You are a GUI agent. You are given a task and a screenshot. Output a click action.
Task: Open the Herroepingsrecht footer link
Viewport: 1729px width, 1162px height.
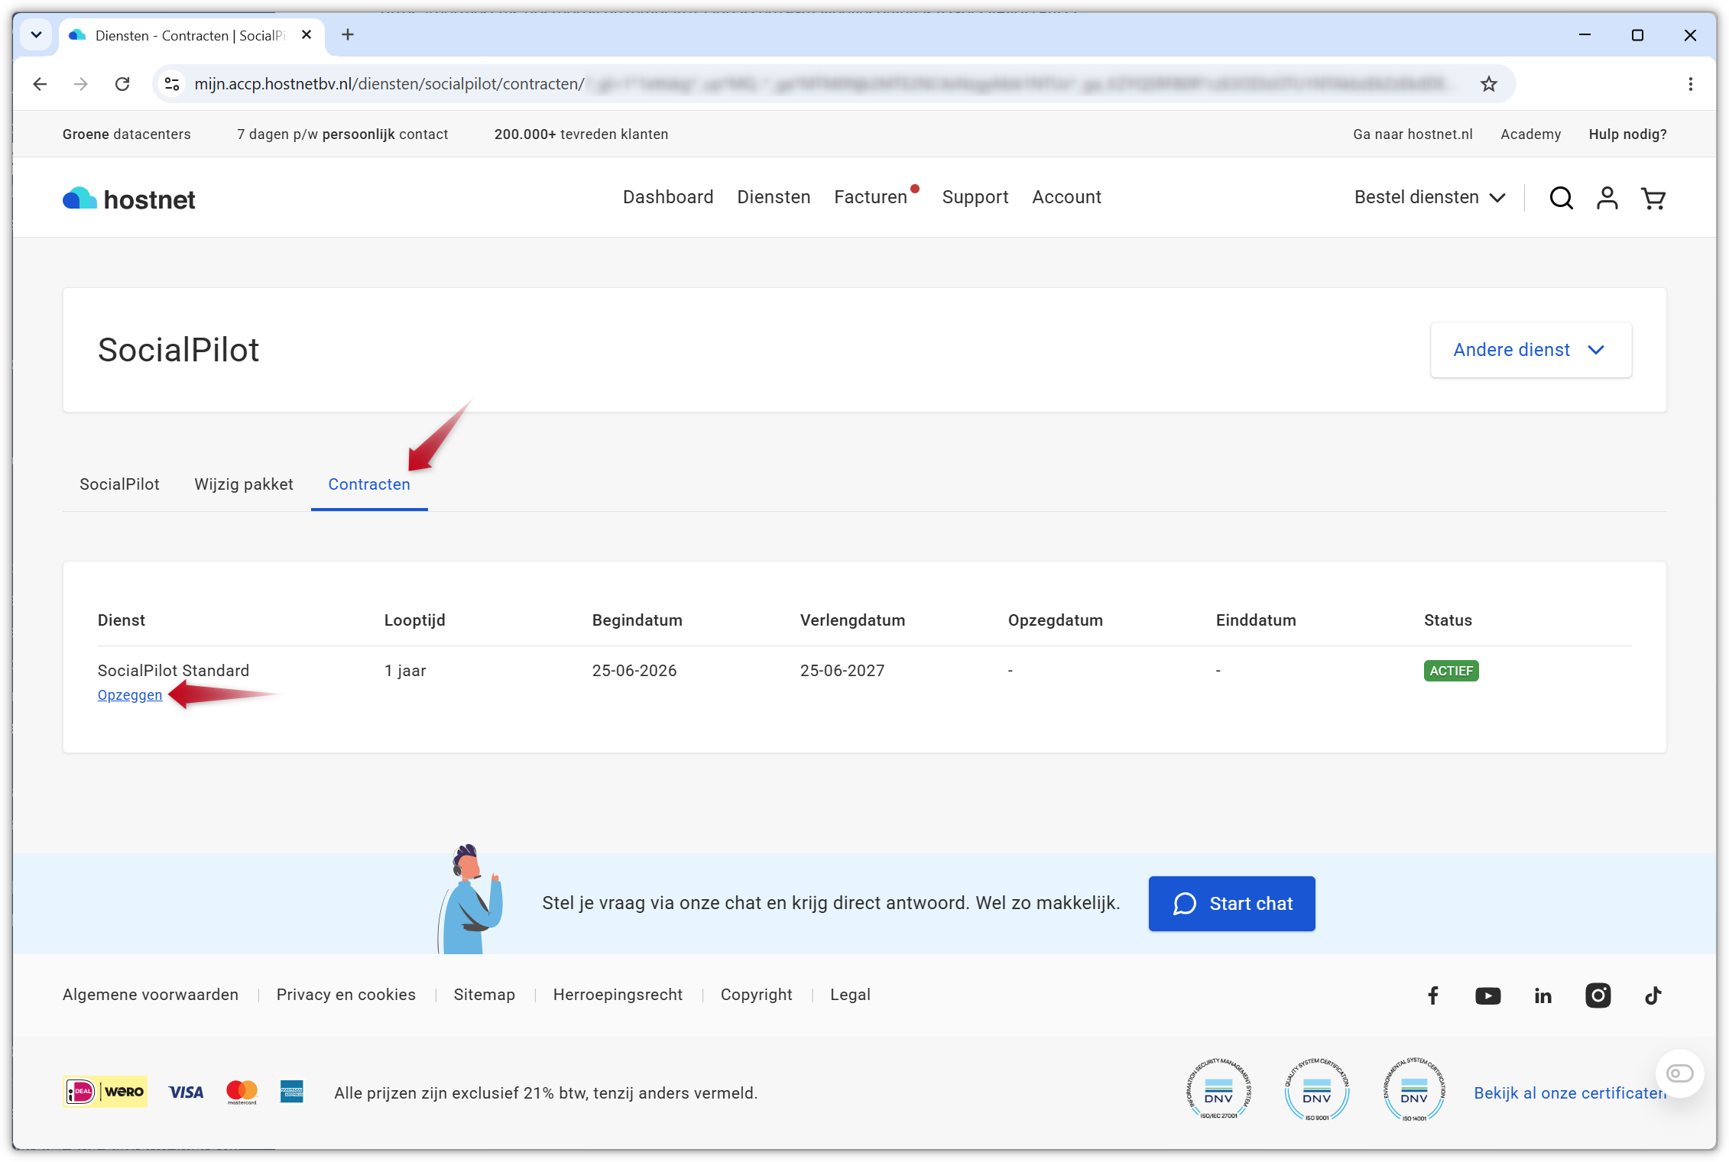coord(618,995)
